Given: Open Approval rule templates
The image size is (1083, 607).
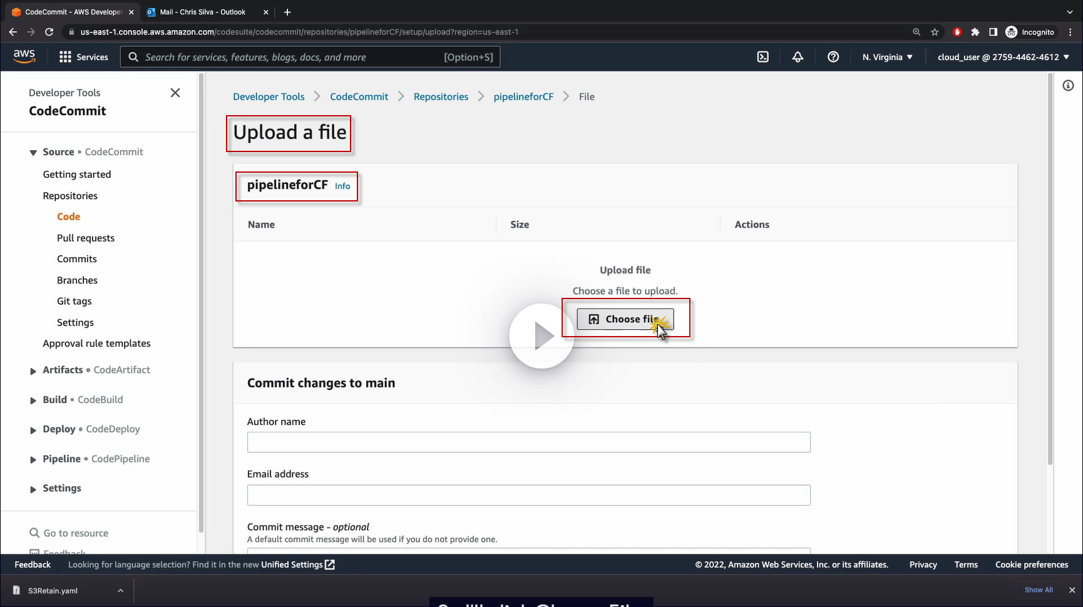Looking at the screenshot, I should pos(97,344).
